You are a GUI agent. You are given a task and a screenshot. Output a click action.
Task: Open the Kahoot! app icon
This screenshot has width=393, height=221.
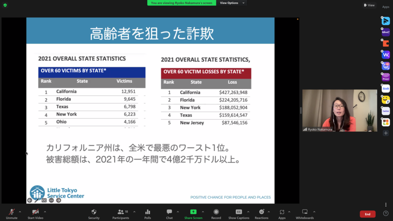(x=386, y=32)
